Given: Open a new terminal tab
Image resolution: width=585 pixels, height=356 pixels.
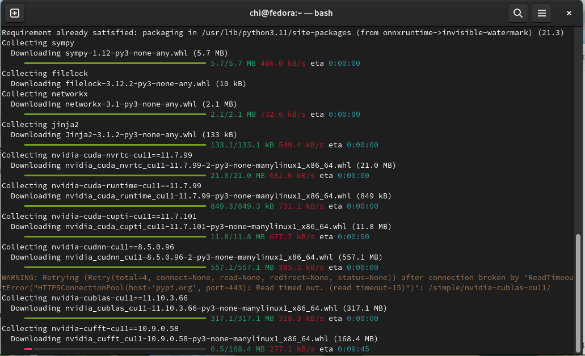Looking at the screenshot, I should point(15,13).
